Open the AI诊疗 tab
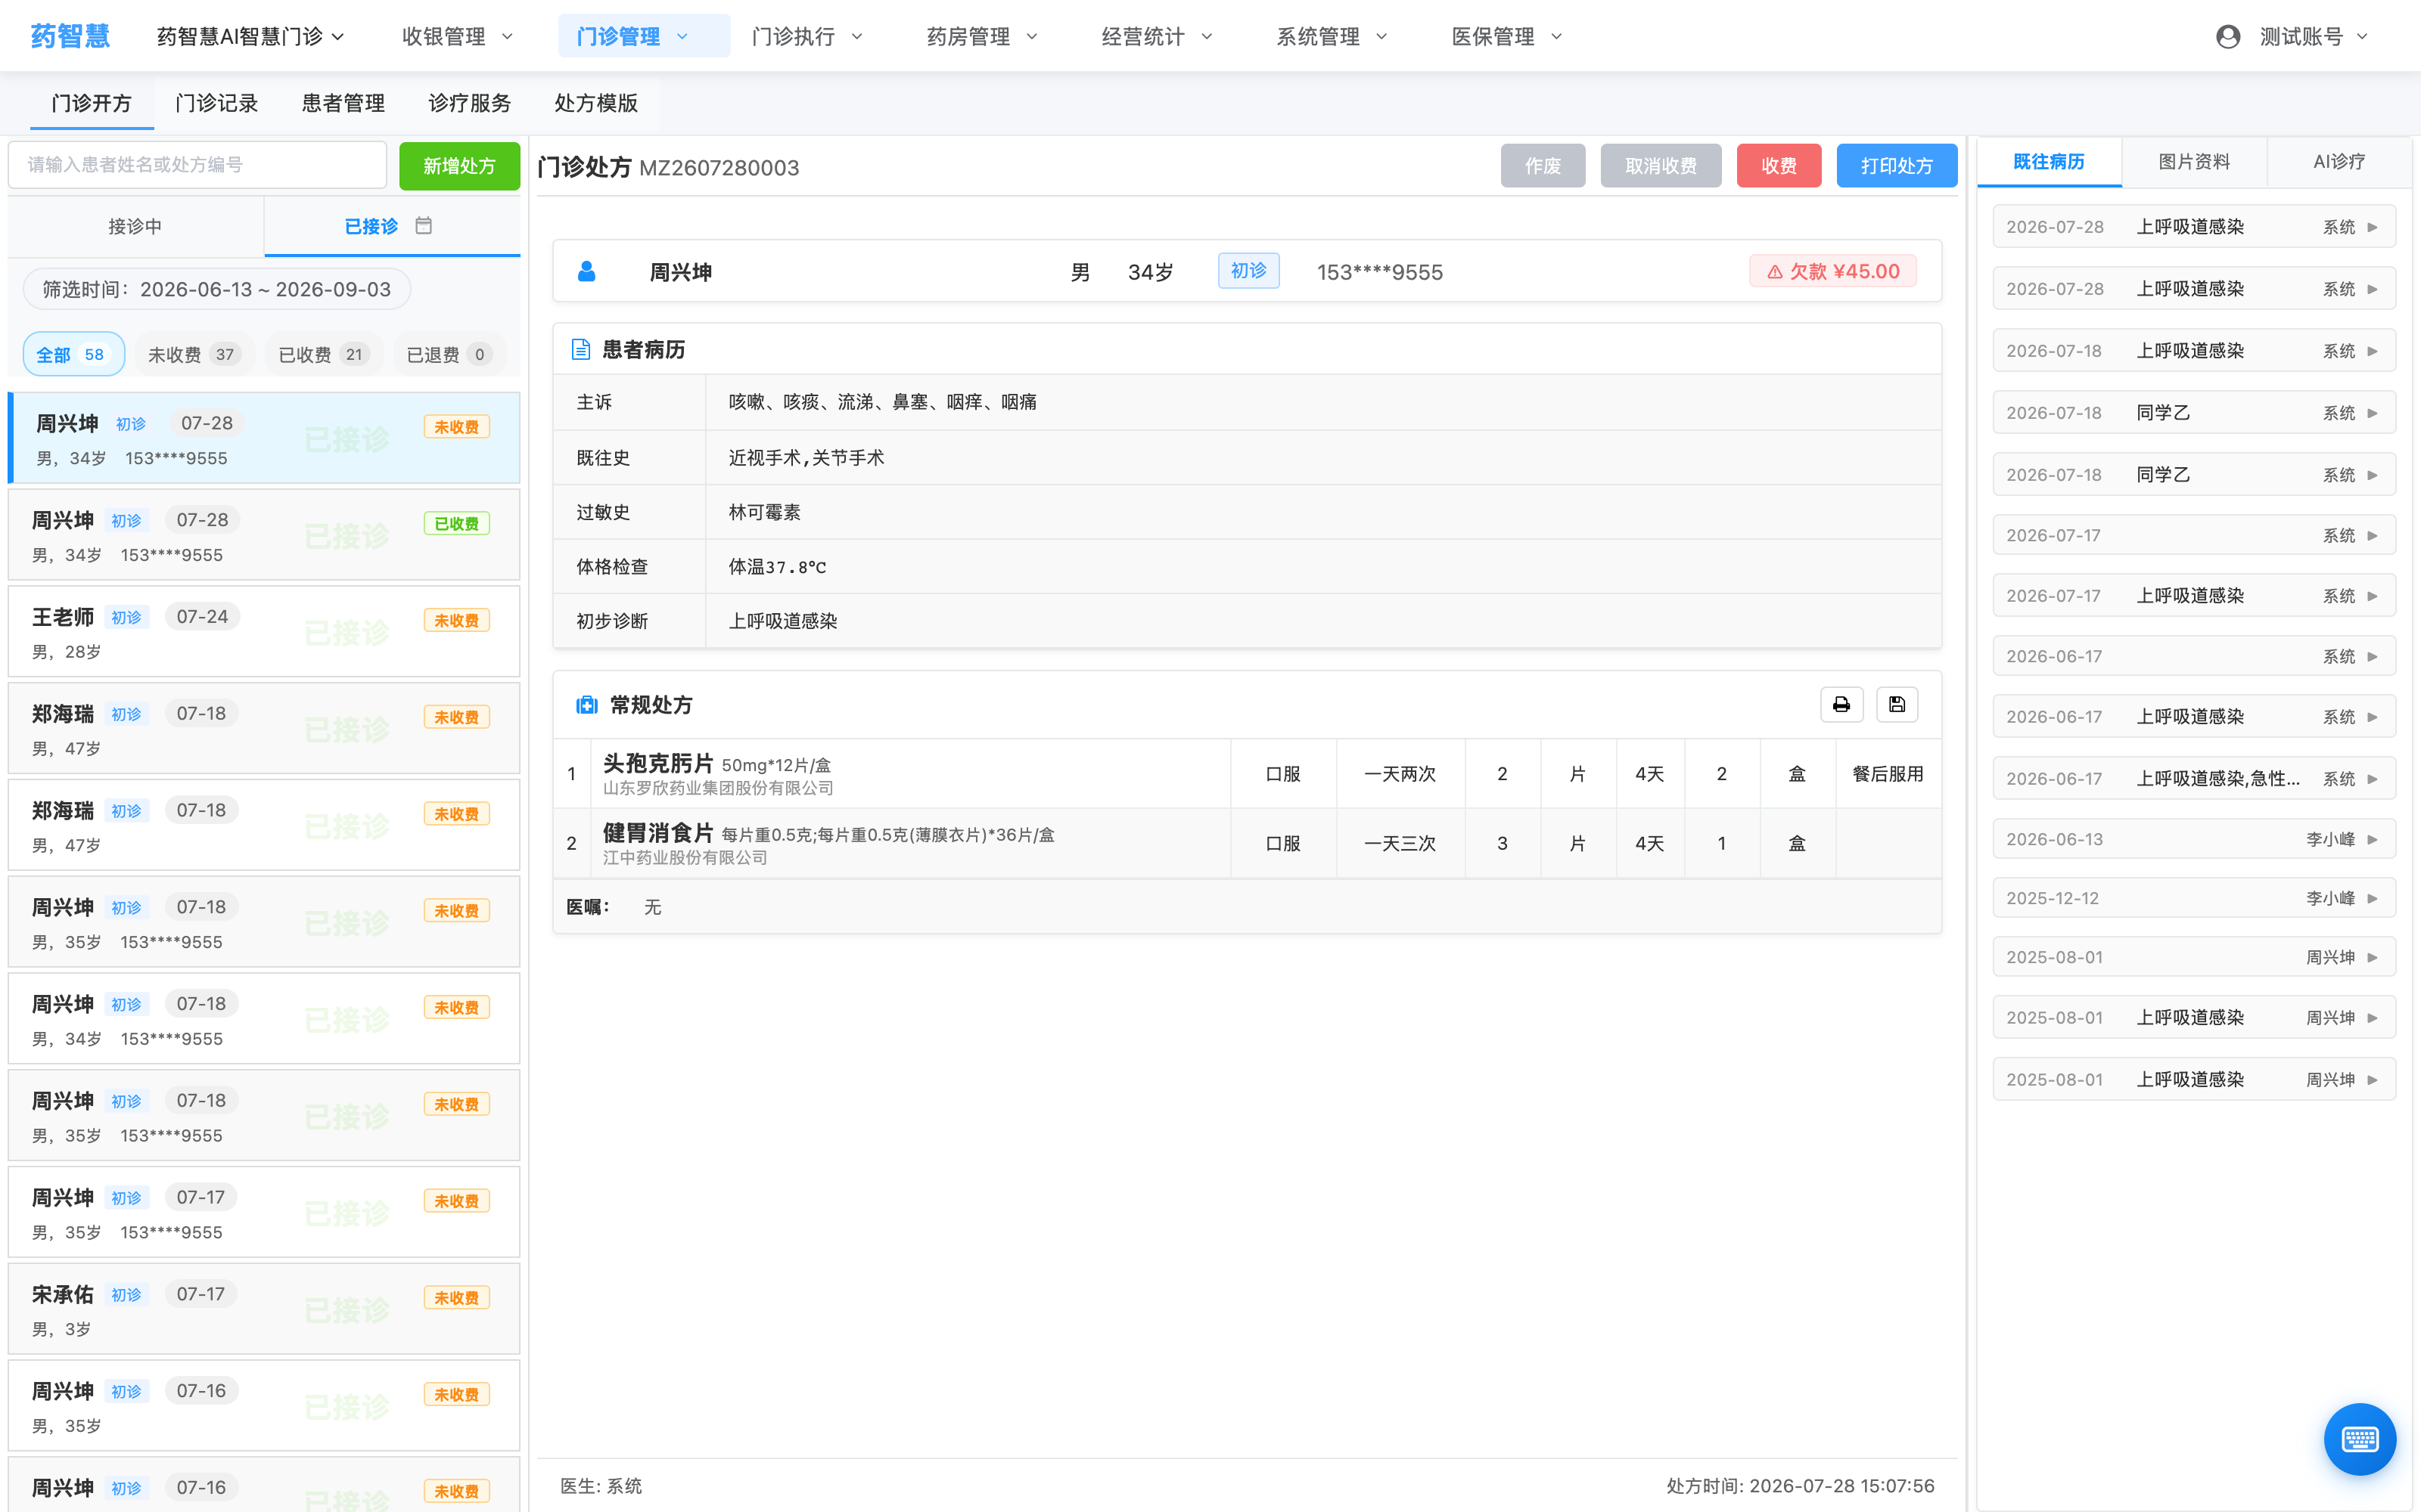 [2339, 162]
